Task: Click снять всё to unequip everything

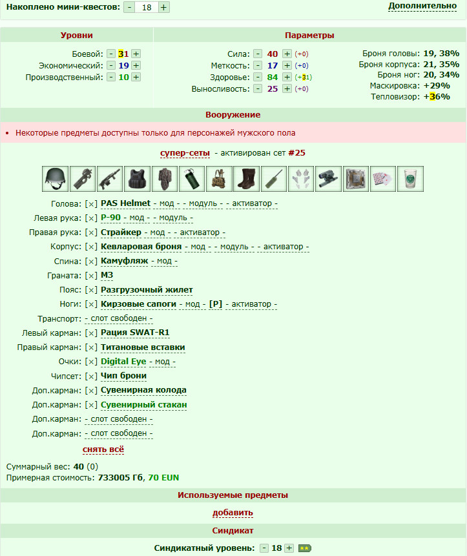Action: tap(103, 449)
